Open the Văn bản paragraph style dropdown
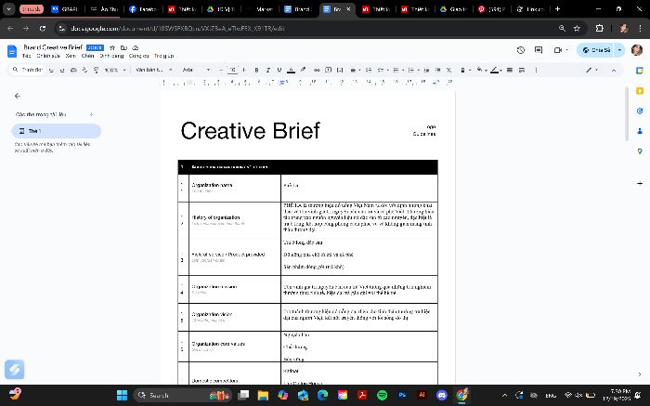 tap(154, 70)
